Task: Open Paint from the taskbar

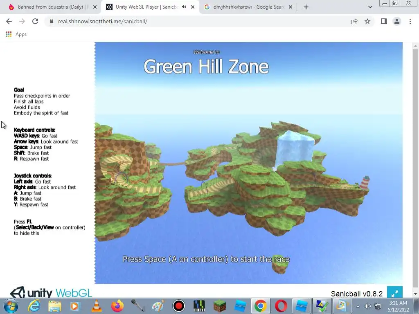Action: (x=158, y=306)
